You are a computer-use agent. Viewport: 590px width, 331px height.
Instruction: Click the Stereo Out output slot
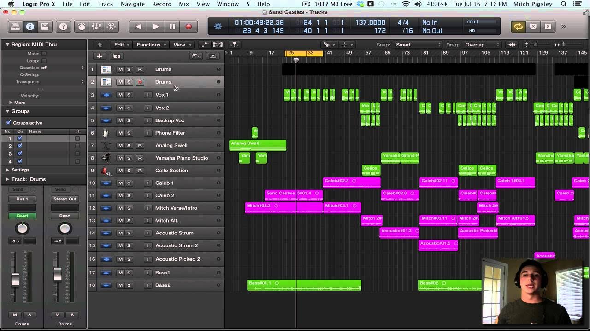click(x=65, y=199)
